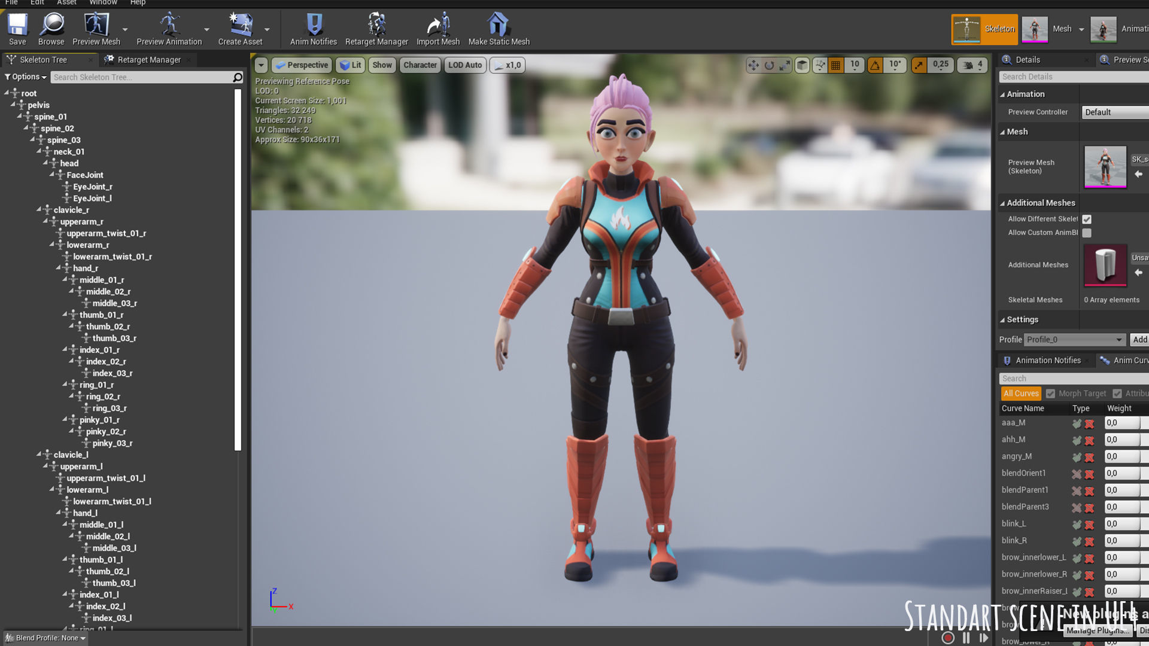Toggle scale snapping in viewport
The height and width of the screenshot is (646, 1149).
click(x=919, y=65)
